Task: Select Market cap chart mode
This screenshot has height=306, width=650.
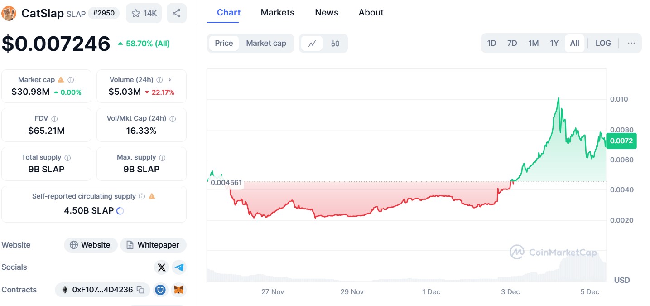Action: 266,44
